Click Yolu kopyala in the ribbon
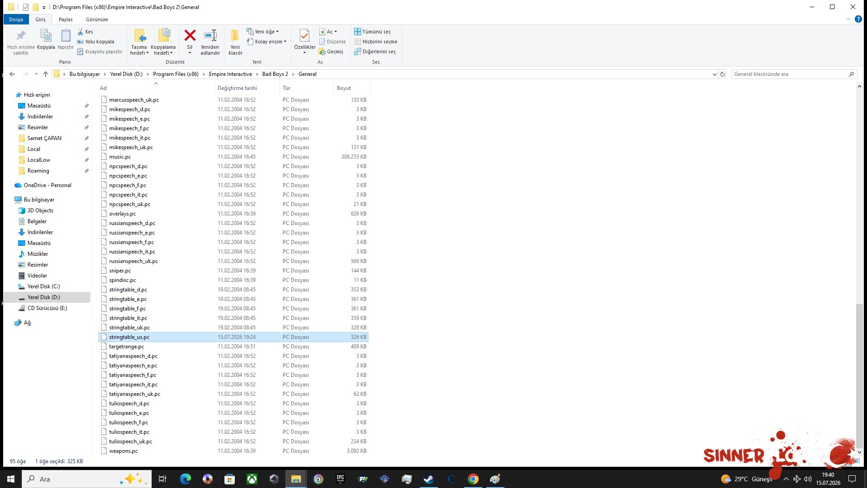Image resolution: width=867 pixels, height=488 pixels. (x=96, y=42)
